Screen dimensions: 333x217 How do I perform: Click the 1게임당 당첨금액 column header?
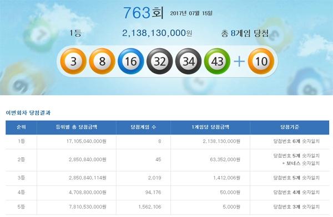[x=210, y=127]
